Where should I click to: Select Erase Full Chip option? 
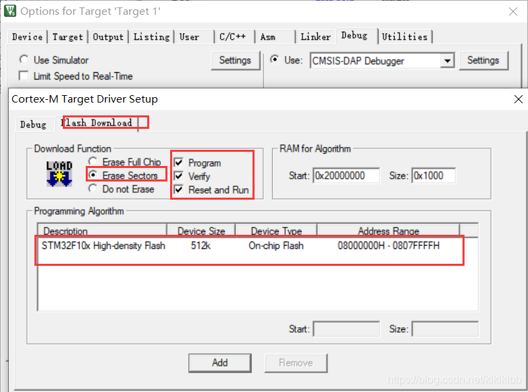click(x=93, y=161)
